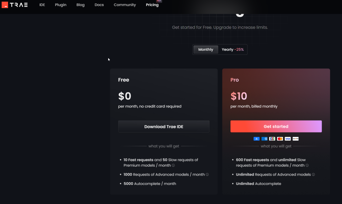Click the American Express card icon
Image resolution: width=342 pixels, height=204 pixels.
[265, 139]
